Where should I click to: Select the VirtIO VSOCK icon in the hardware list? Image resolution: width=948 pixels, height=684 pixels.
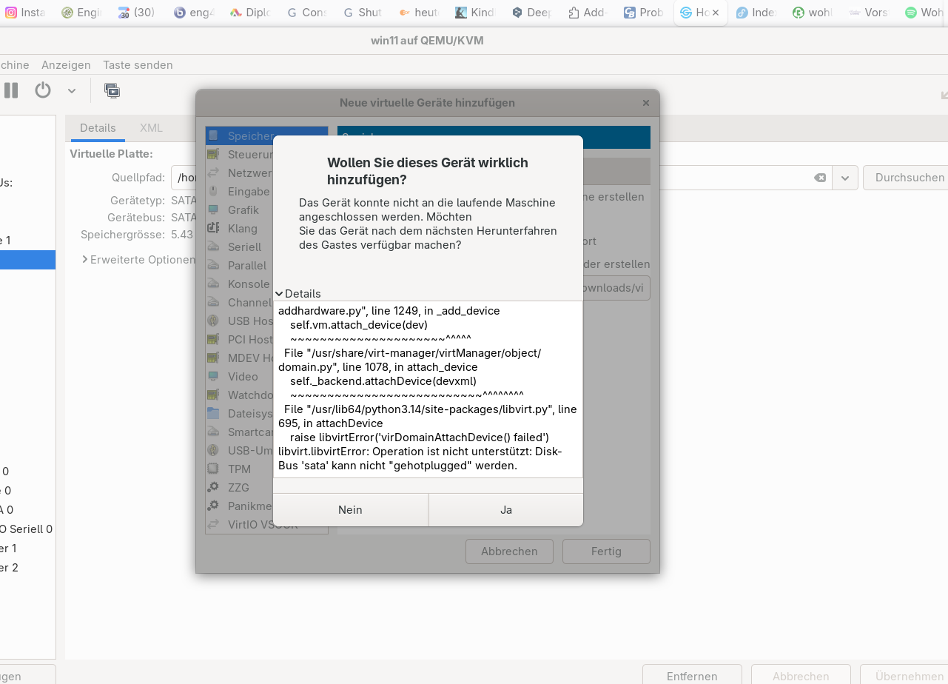[213, 524]
